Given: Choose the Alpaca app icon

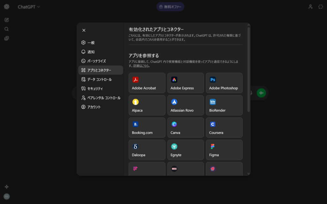Looking at the screenshot, I should (135, 102).
